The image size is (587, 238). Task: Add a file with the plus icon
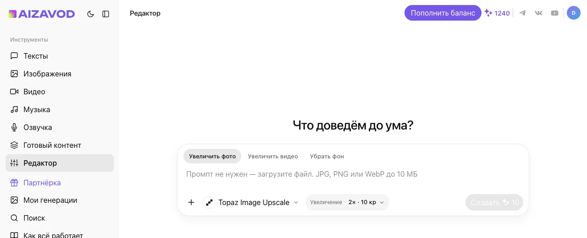(192, 202)
